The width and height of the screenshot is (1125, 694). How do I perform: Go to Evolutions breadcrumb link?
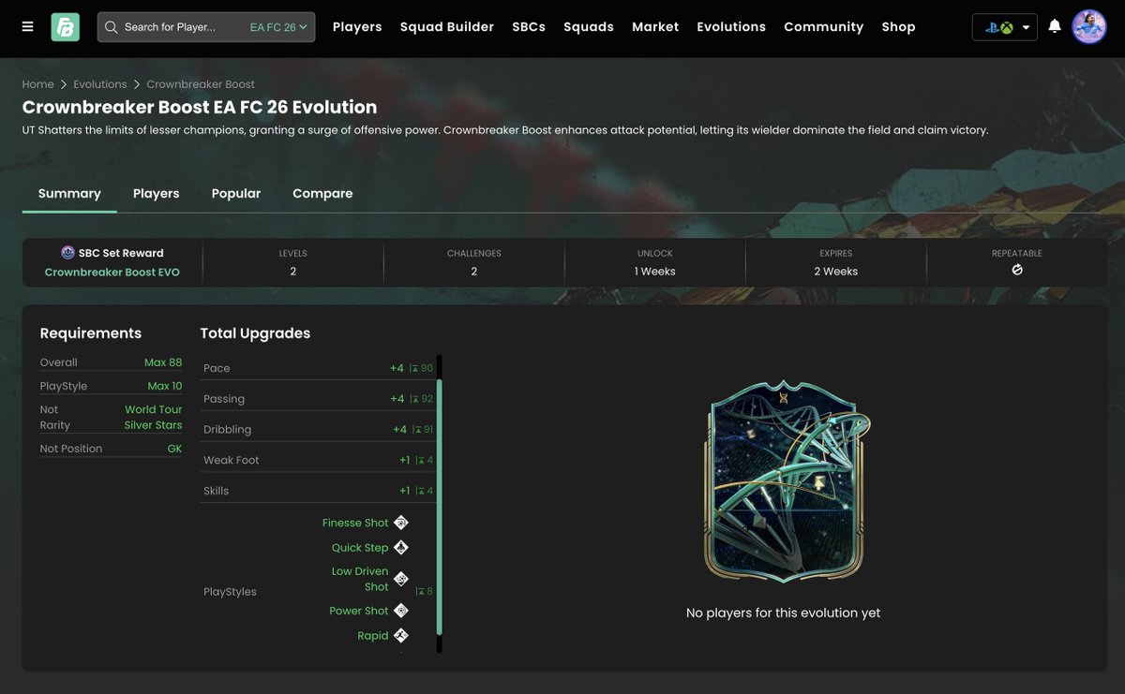click(100, 84)
